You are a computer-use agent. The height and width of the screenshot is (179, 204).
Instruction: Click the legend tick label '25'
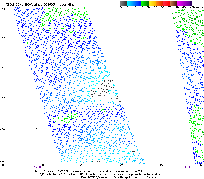pyautogui.click(x=156, y=7)
